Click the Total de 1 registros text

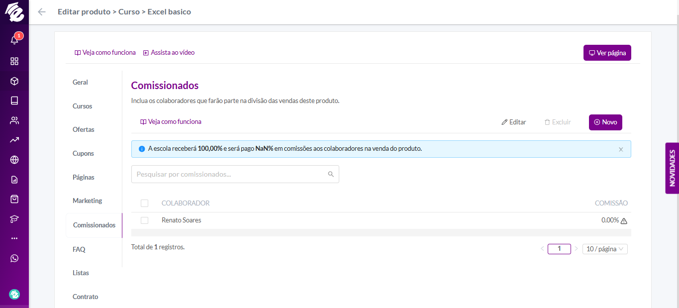(x=158, y=246)
